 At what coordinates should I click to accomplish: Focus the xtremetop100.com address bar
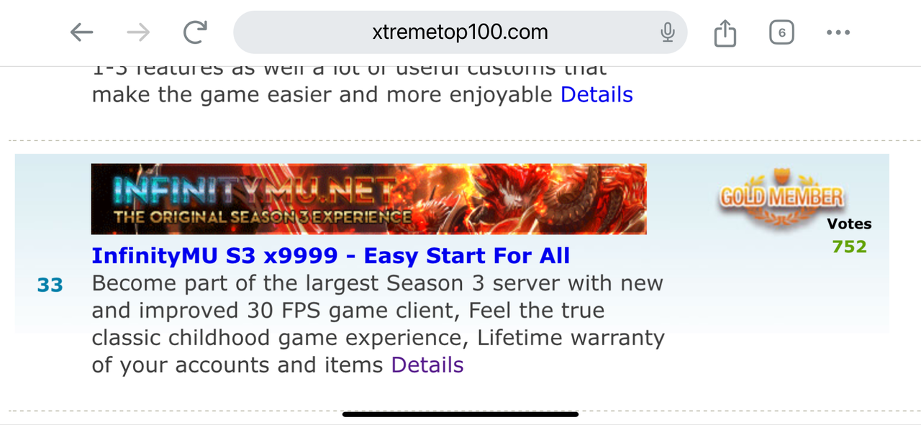pos(460,32)
